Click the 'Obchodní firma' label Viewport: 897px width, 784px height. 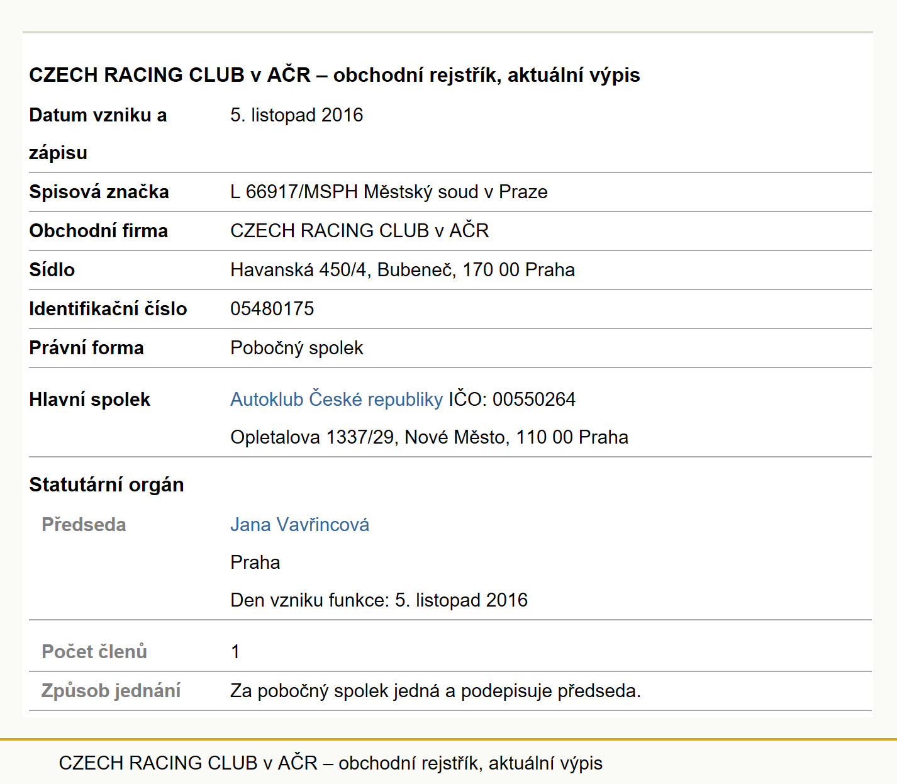(x=98, y=231)
